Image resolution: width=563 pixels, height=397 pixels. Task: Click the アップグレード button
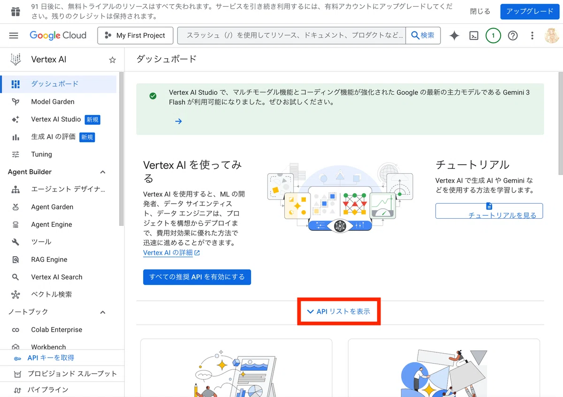pos(530,12)
